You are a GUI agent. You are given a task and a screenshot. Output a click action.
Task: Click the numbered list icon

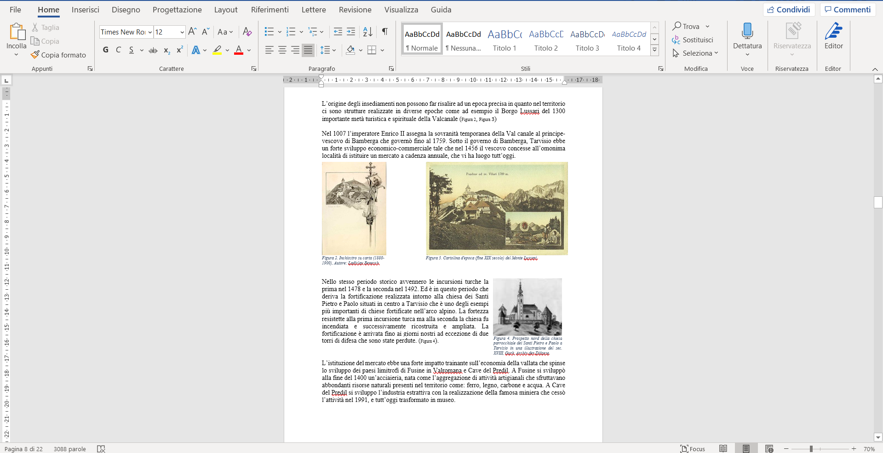pos(291,31)
